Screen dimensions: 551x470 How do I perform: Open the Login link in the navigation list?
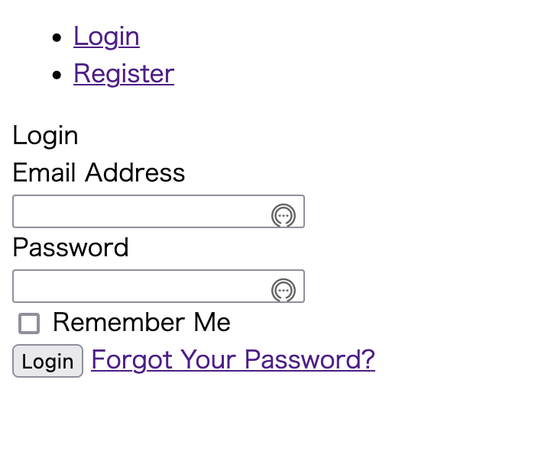[106, 37]
